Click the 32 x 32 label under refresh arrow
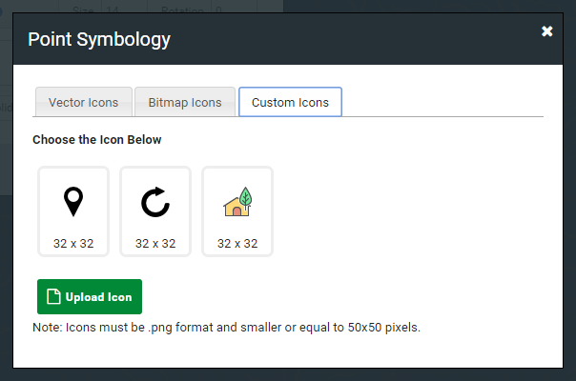 point(155,243)
